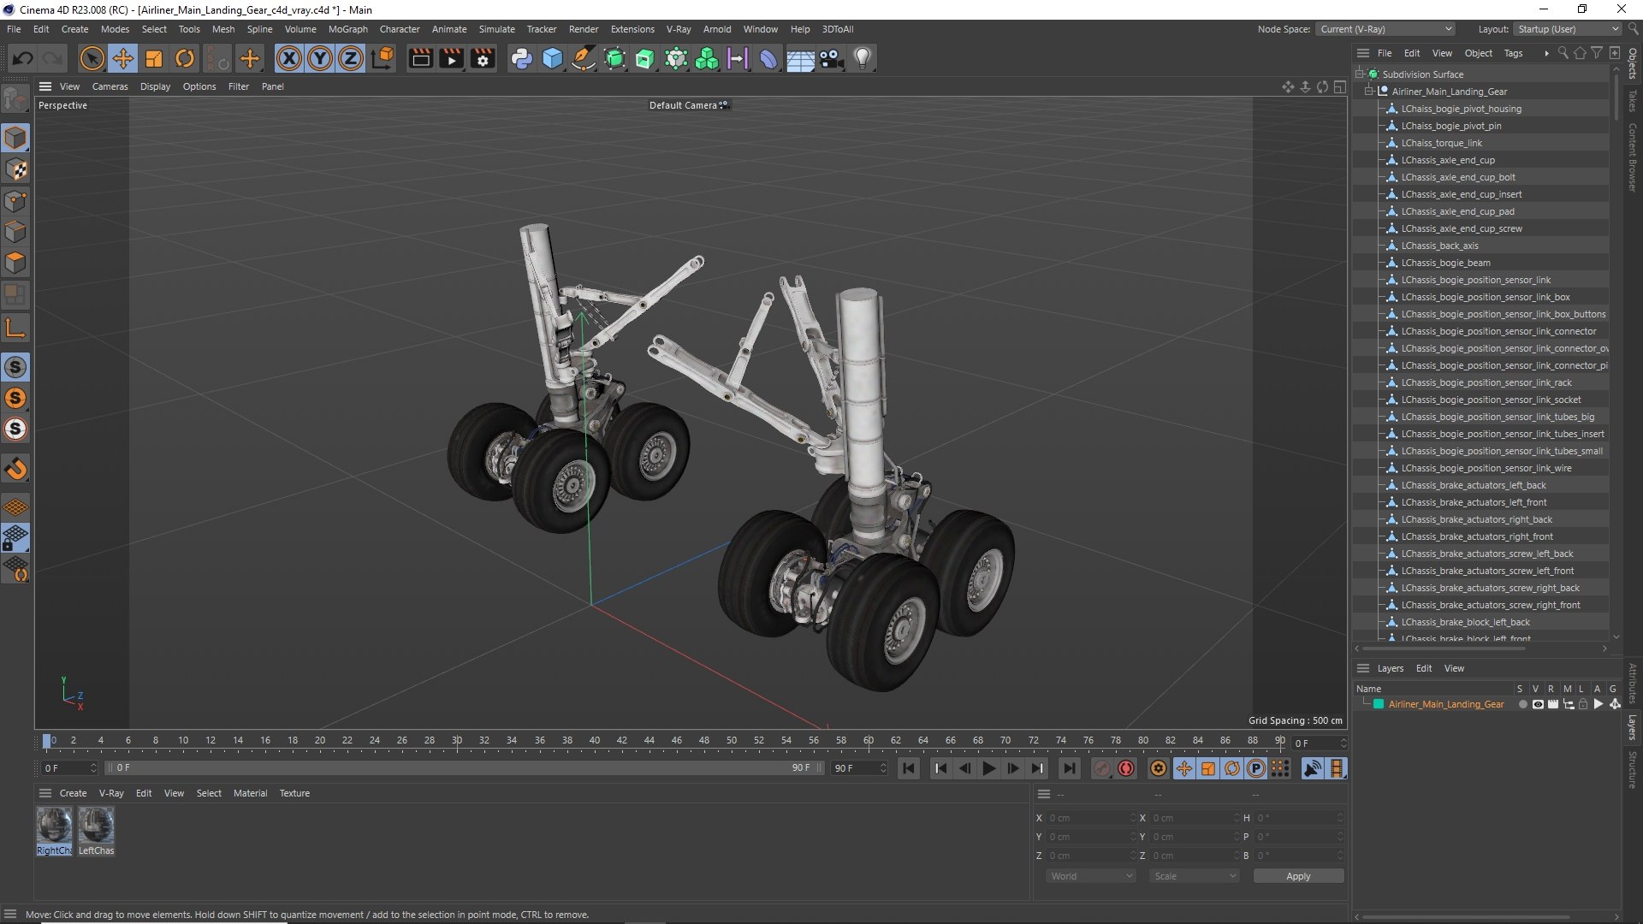Click Render to Picture Viewer icon
Image resolution: width=1643 pixels, height=924 pixels.
451,58
